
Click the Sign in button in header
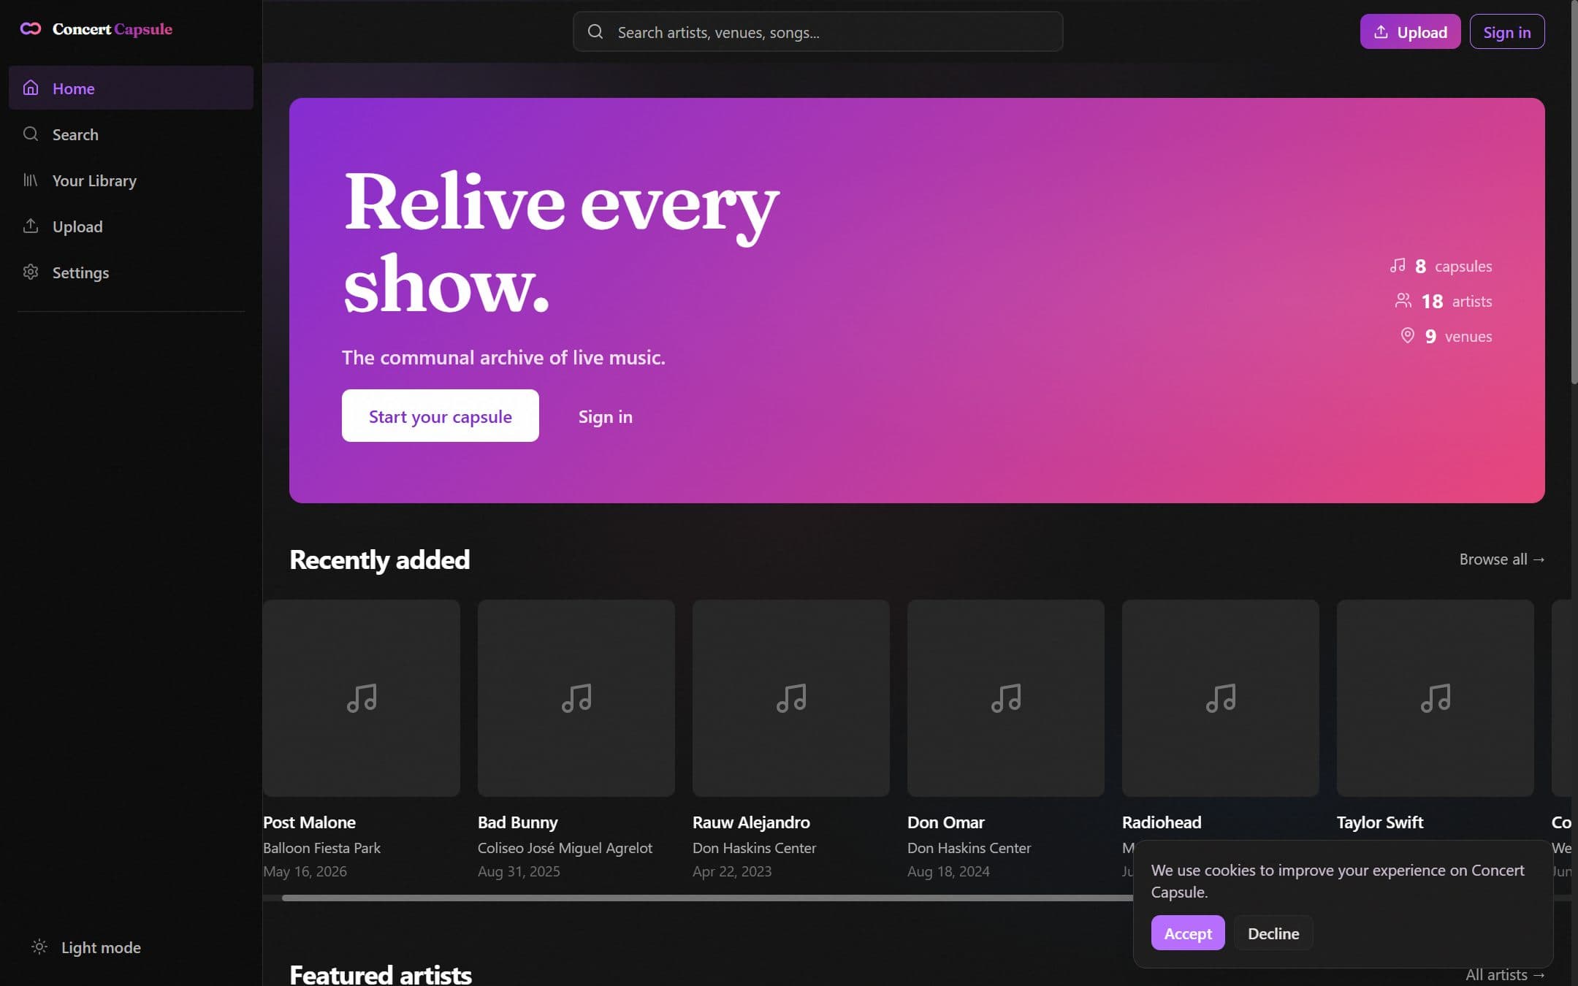point(1506,31)
